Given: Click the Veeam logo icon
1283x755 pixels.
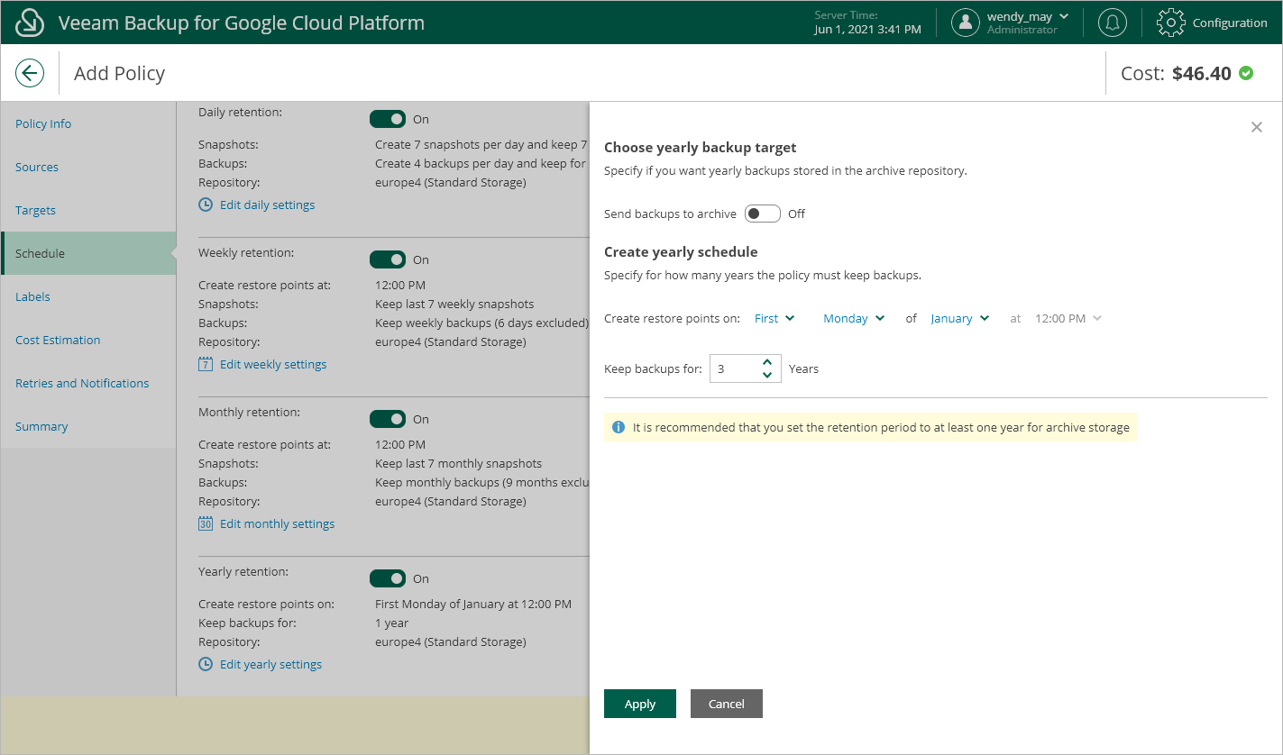Looking at the screenshot, I should pos(31,23).
